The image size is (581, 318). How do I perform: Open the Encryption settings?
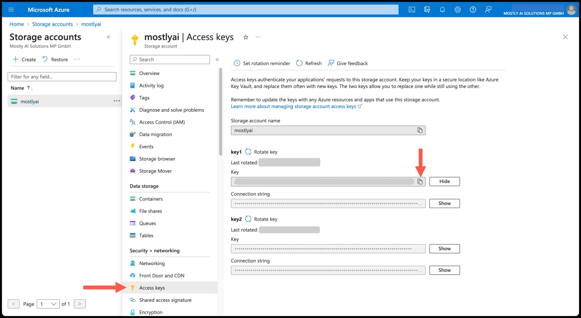(150, 312)
